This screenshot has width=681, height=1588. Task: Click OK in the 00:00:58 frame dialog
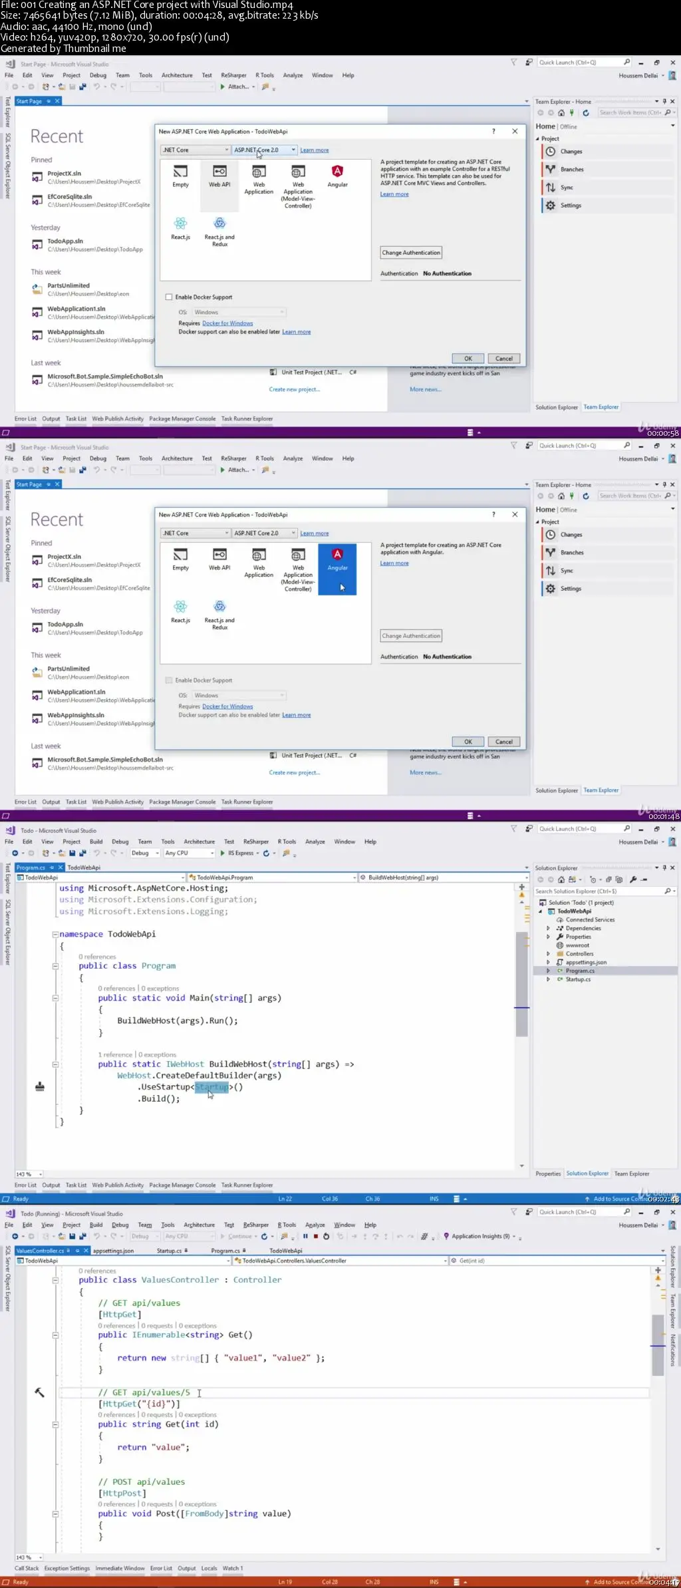coord(468,359)
